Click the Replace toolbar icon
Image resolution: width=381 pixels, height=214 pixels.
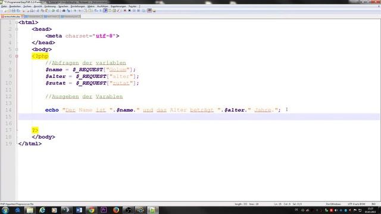pyautogui.click(x=68, y=11)
